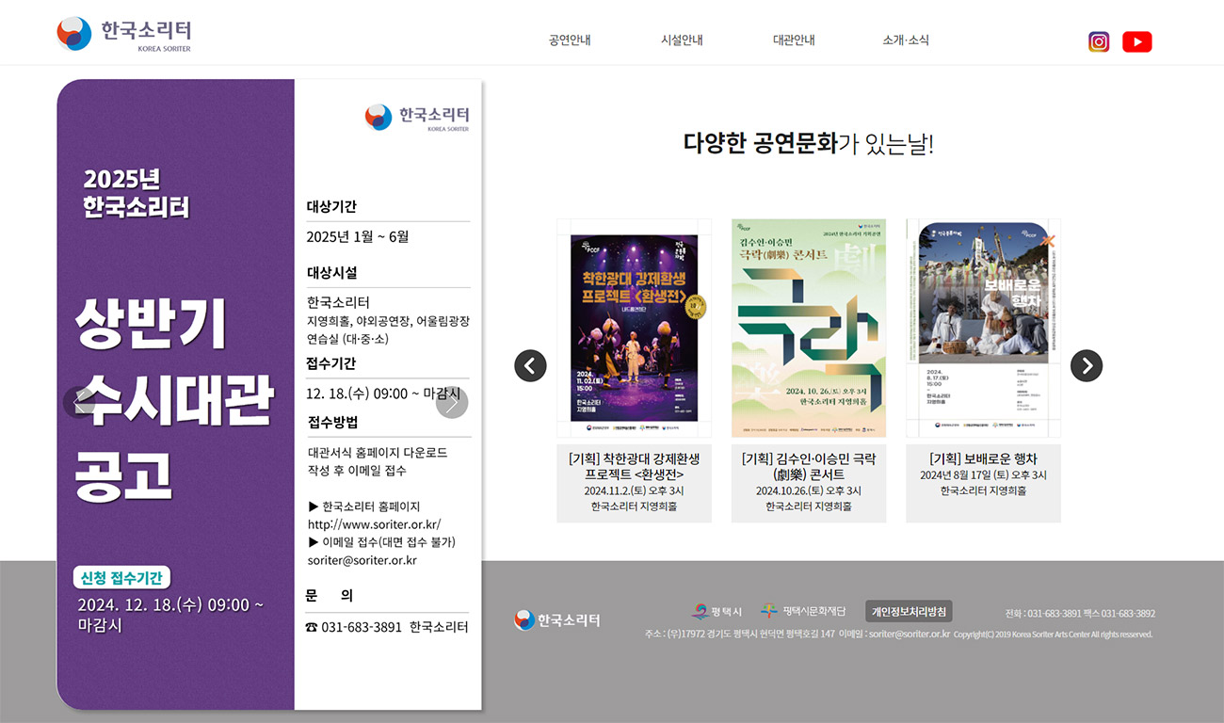Screen dimensions: 1224x723
Task: Show previous poster in performance carousel
Action: tap(530, 365)
